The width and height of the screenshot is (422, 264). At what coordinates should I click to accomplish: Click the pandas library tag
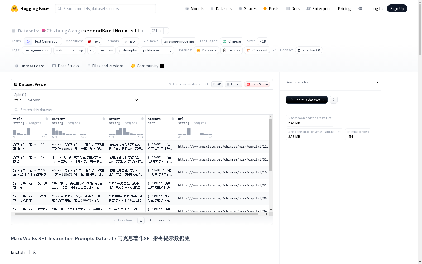232,50
